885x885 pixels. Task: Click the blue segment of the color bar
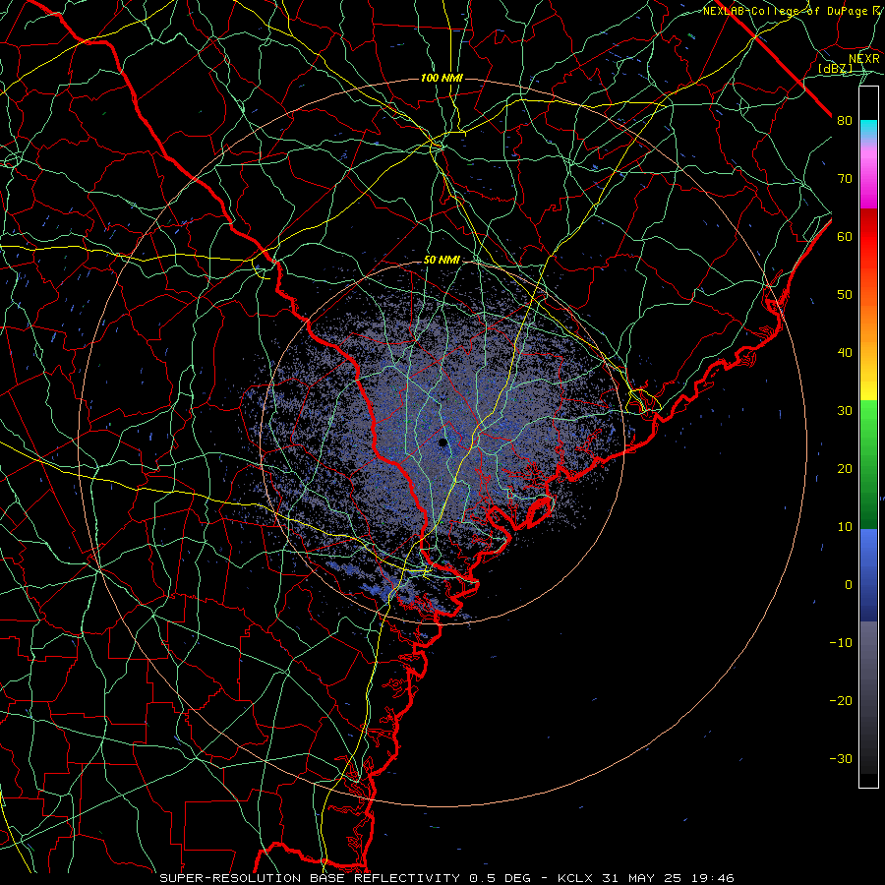coord(868,575)
